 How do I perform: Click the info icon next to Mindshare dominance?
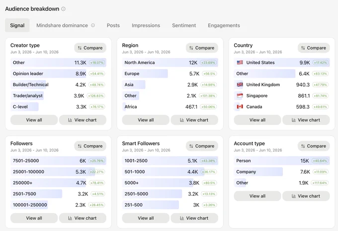[93, 25]
